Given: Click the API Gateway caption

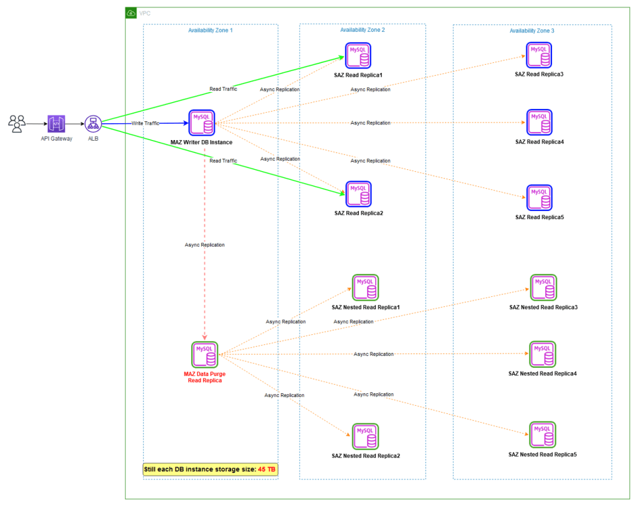Looking at the screenshot, I should [57, 139].
